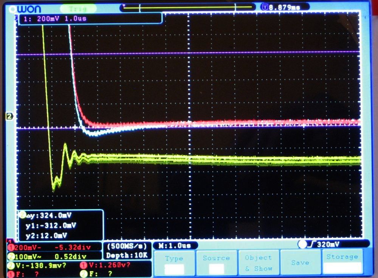Click the OWON logo
Viewport: 378px width, 278px height.
click(25, 9)
